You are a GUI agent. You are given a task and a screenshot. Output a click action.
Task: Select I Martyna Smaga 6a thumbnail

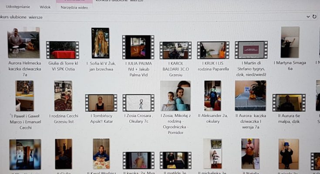(290, 42)
